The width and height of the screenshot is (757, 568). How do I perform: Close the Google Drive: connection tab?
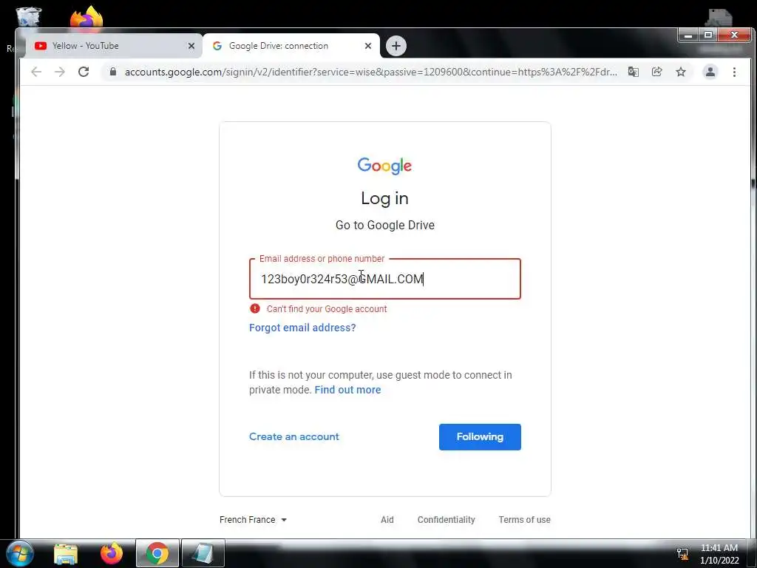click(x=368, y=46)
